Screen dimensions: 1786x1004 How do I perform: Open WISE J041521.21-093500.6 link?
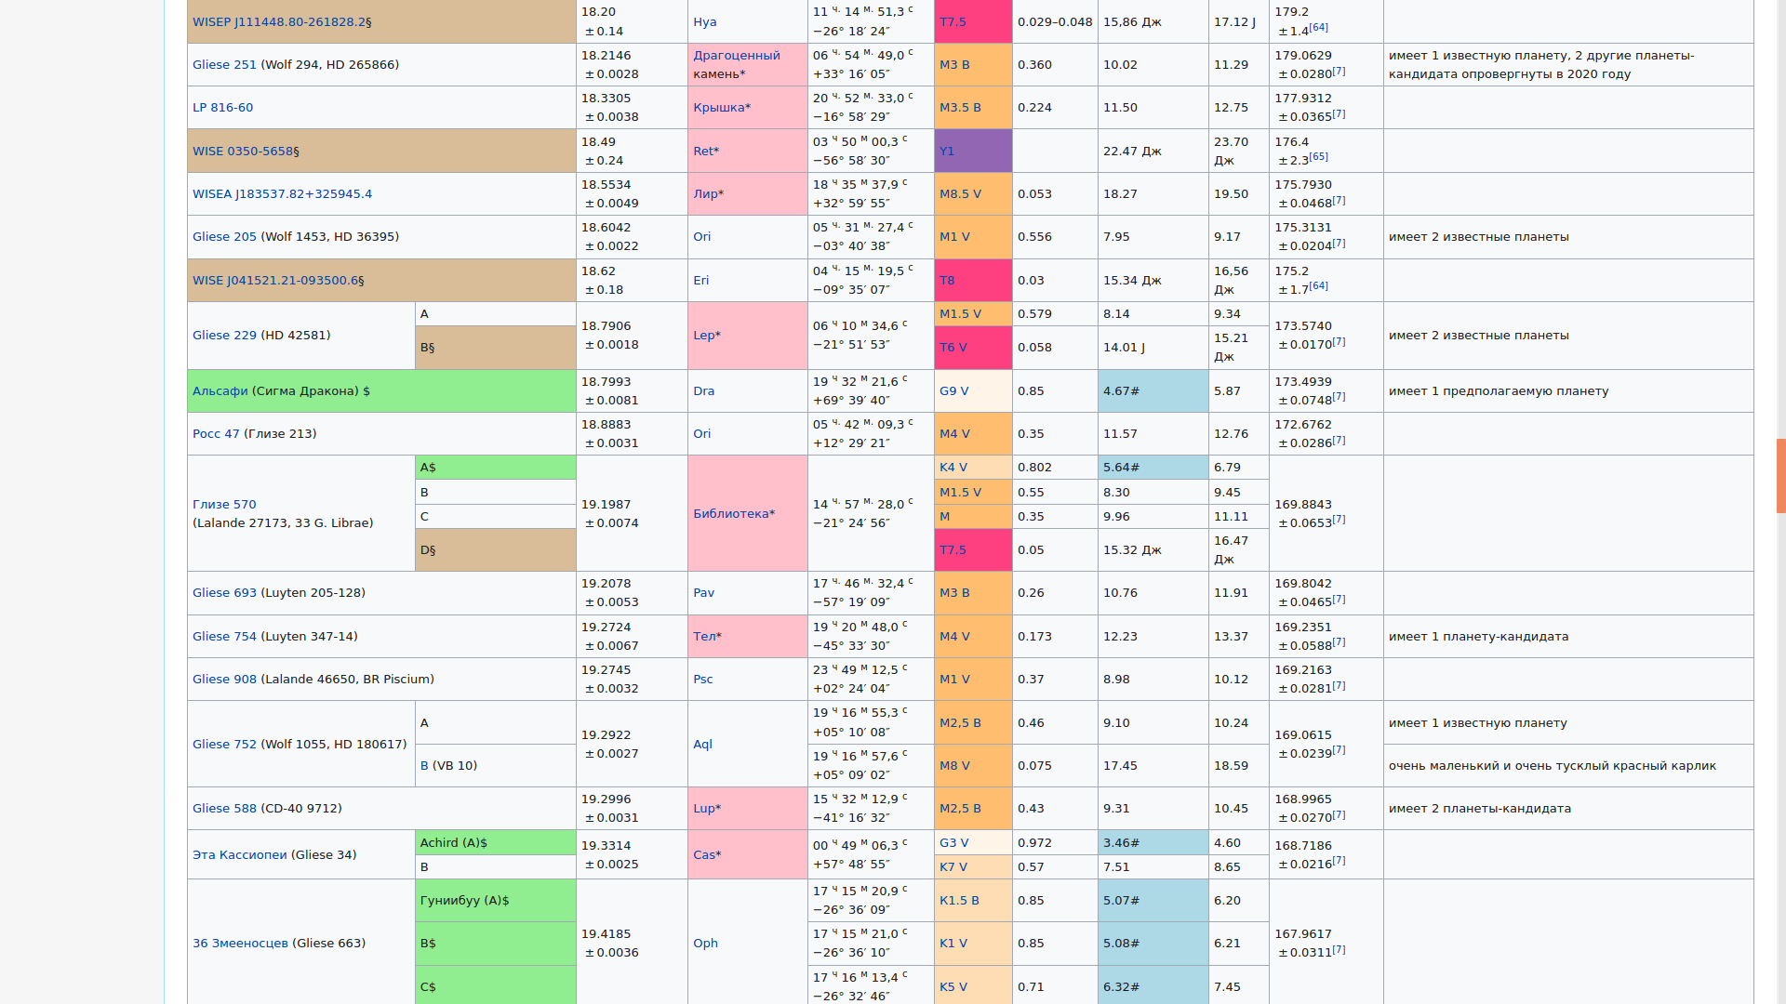tap(274, 281)
